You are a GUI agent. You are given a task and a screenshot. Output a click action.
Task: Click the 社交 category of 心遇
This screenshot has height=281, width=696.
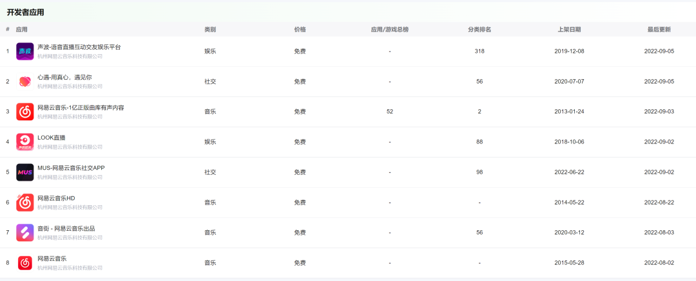click(210, 82)
